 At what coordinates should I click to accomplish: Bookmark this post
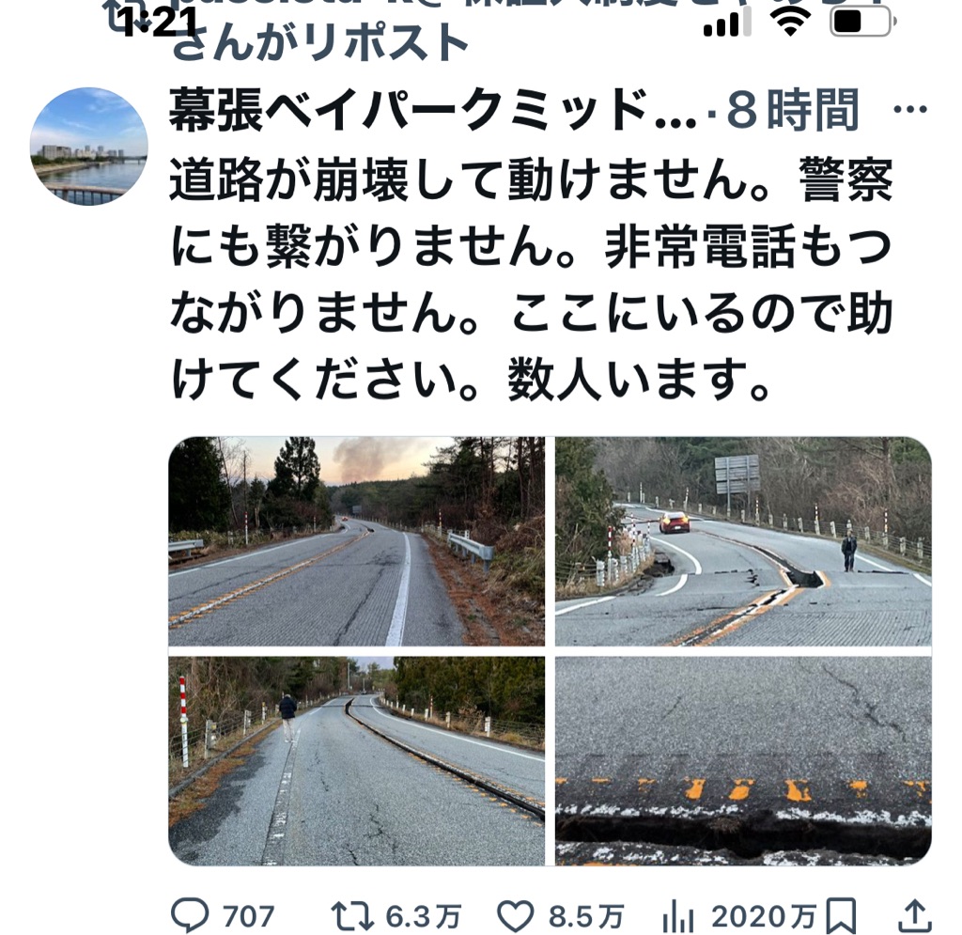tap(841, 916)
